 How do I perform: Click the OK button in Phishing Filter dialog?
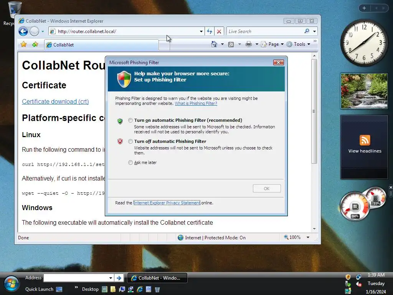pos(267,188)
